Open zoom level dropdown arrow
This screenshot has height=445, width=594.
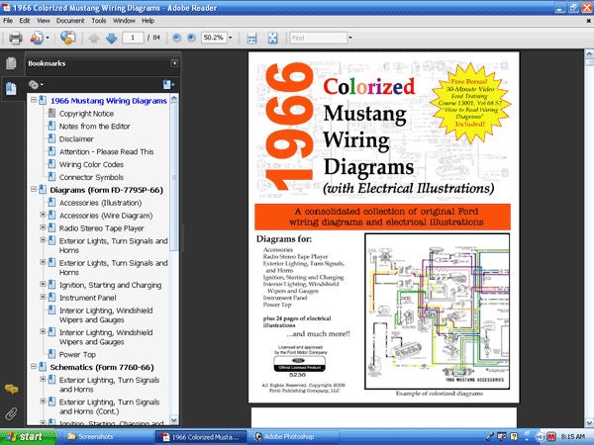pos(231,38)
